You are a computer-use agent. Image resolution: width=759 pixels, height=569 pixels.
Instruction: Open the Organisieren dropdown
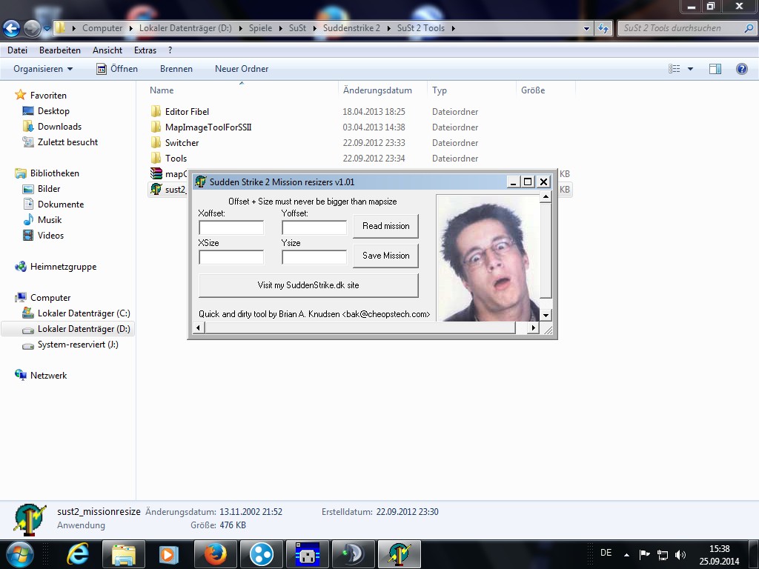click(43, 69)
